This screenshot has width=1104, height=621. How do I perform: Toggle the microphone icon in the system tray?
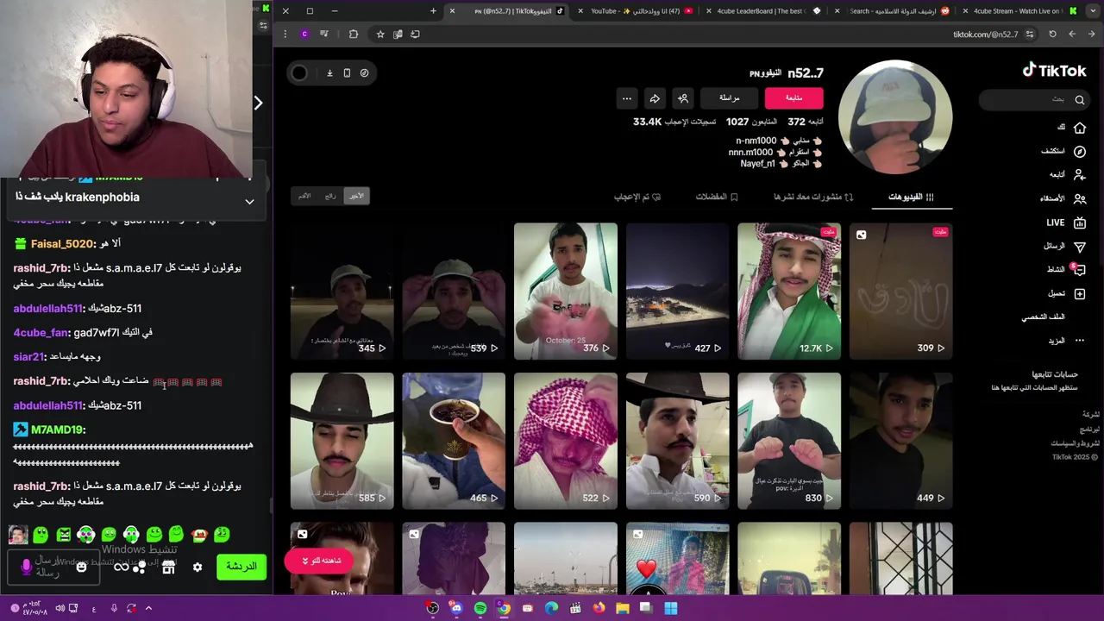pos(114,608)
